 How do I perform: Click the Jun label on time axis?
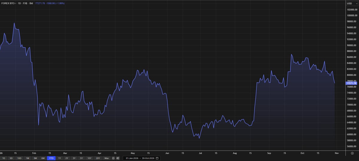[167, 153]
